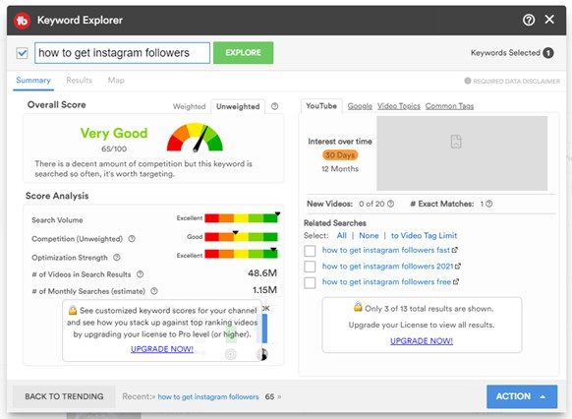Select the YouTube tab
Image resolution: width=572 pixels, height=419 pixels.
(x=321, y=106)
